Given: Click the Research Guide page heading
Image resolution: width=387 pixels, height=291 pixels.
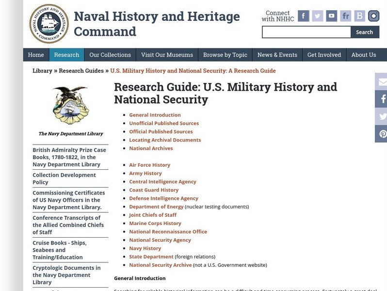Looking at the screenshot, I should click(226, 93).
